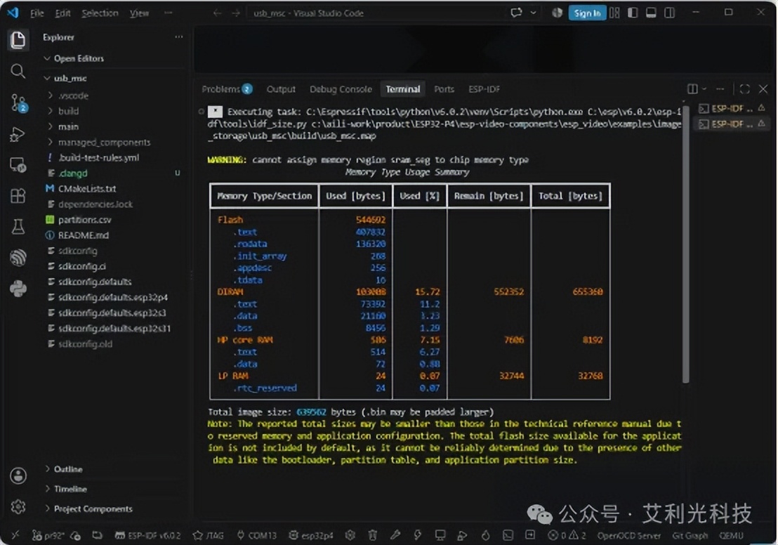The image size is (778, 545).
Task: Switch to the Debug Console tab
Action: [341, 89]
